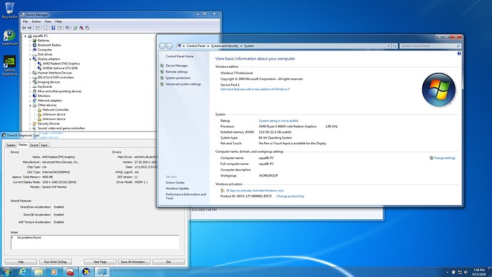Expand the Bluetooth Radios node

point(30,45)
